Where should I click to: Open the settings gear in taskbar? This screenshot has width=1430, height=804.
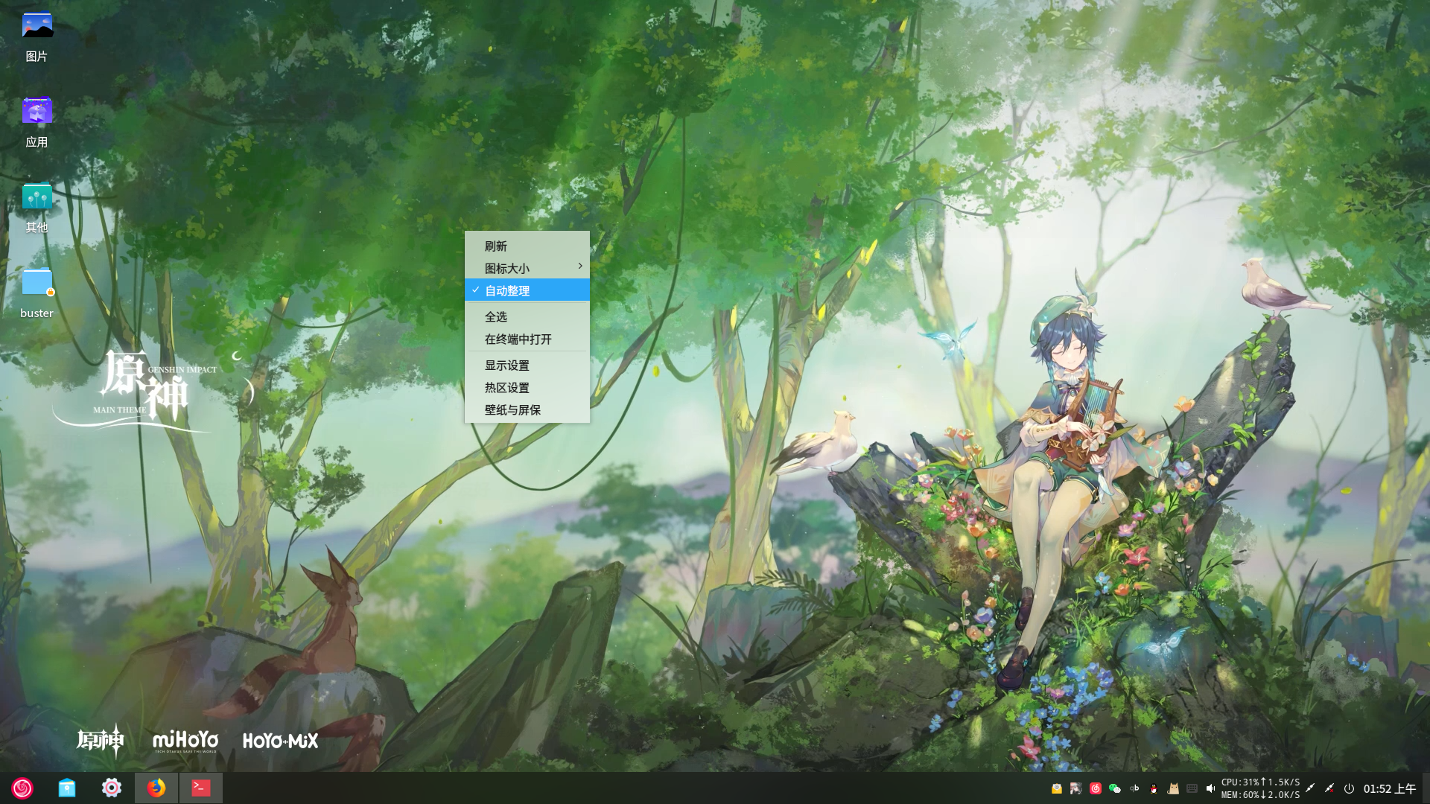tap(112, 788)
